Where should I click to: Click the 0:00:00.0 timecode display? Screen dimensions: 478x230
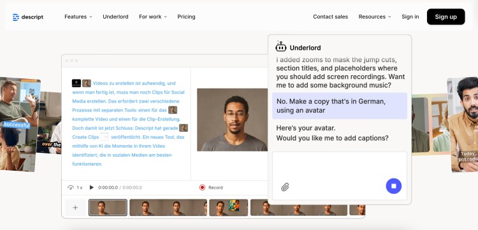click(x=108, y=188)
